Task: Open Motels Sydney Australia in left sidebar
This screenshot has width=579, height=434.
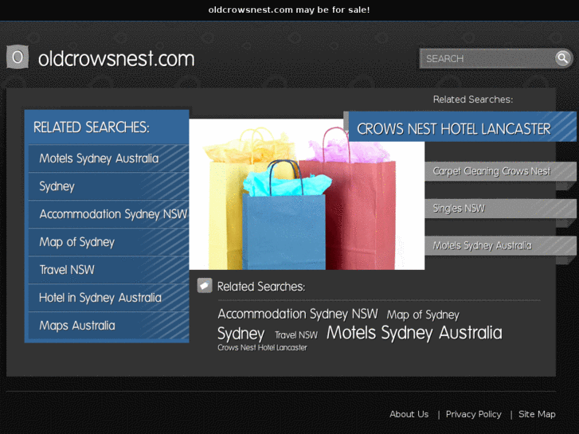Action: (99, 158)
